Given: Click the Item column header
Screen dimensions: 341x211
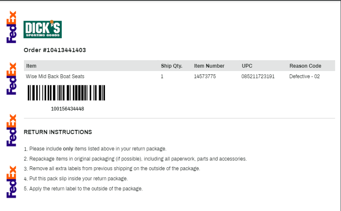Looking at the screenshot, I should (x=31, y=66).
